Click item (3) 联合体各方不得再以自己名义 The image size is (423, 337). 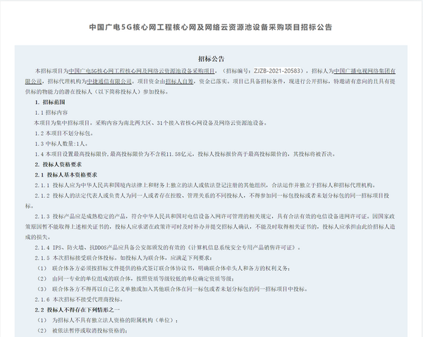click(x=172, y=289)
